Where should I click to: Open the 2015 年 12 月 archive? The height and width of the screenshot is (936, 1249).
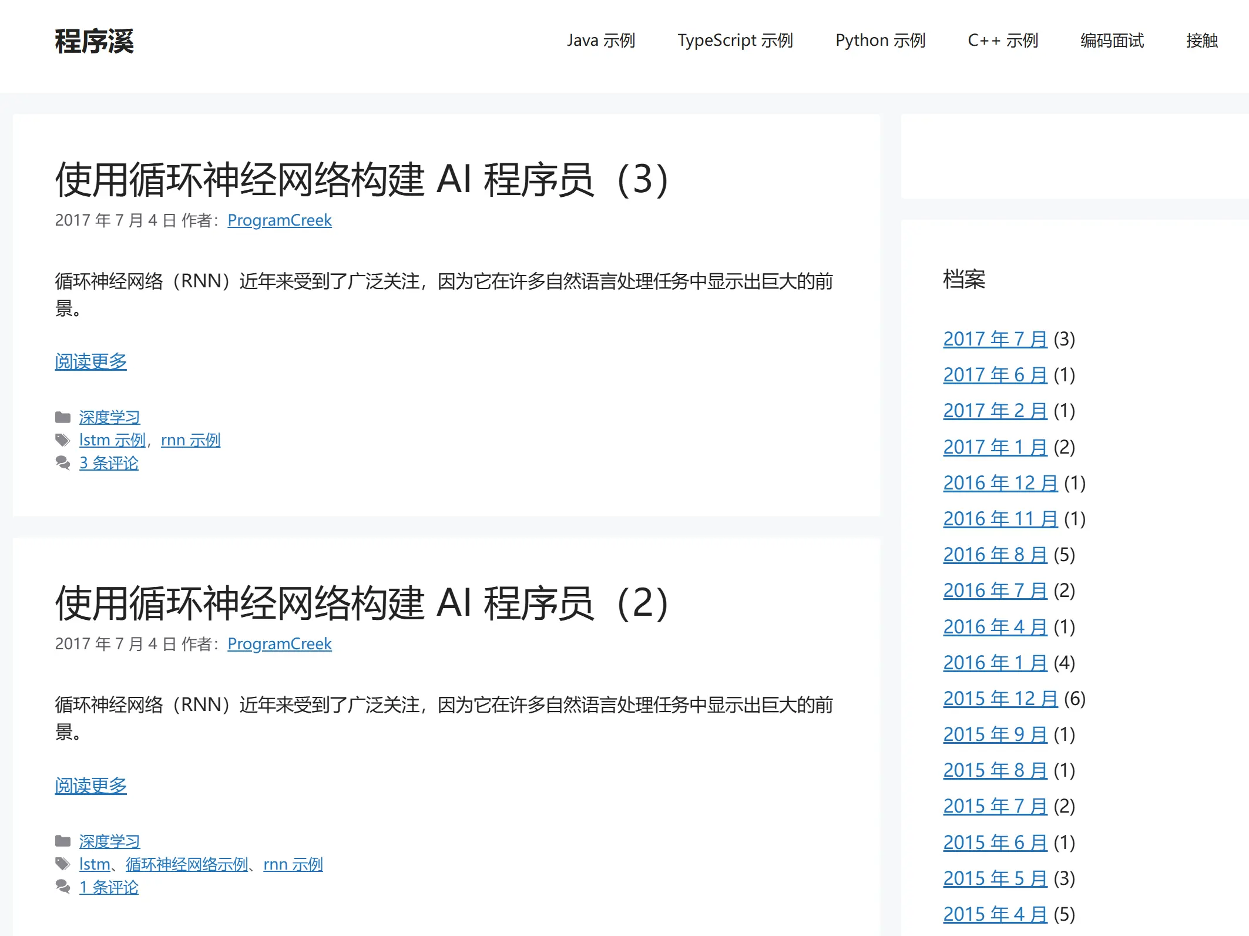[x=1000, y=699]
